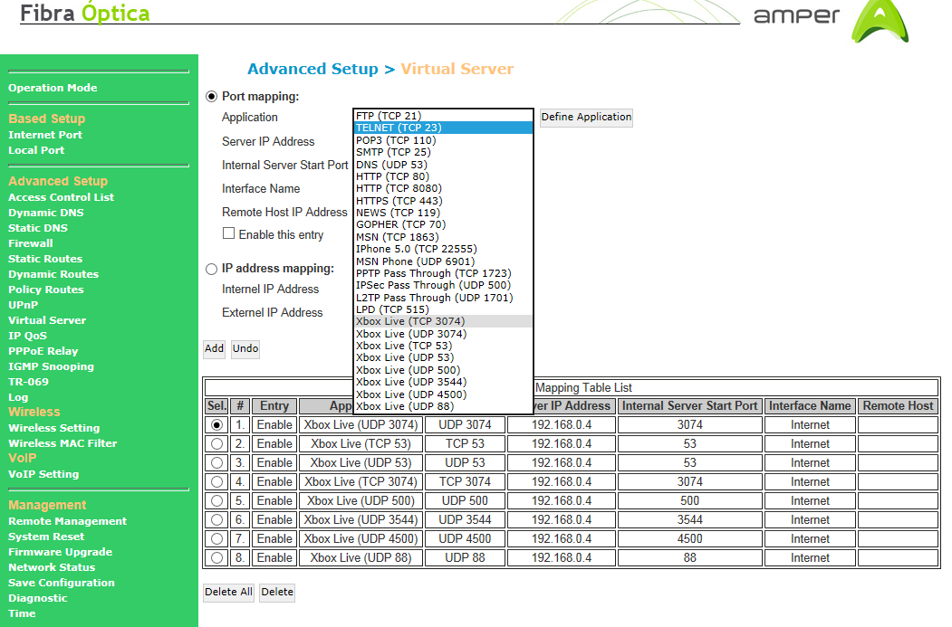Open VoIP Setting page

tap(43, 474)
